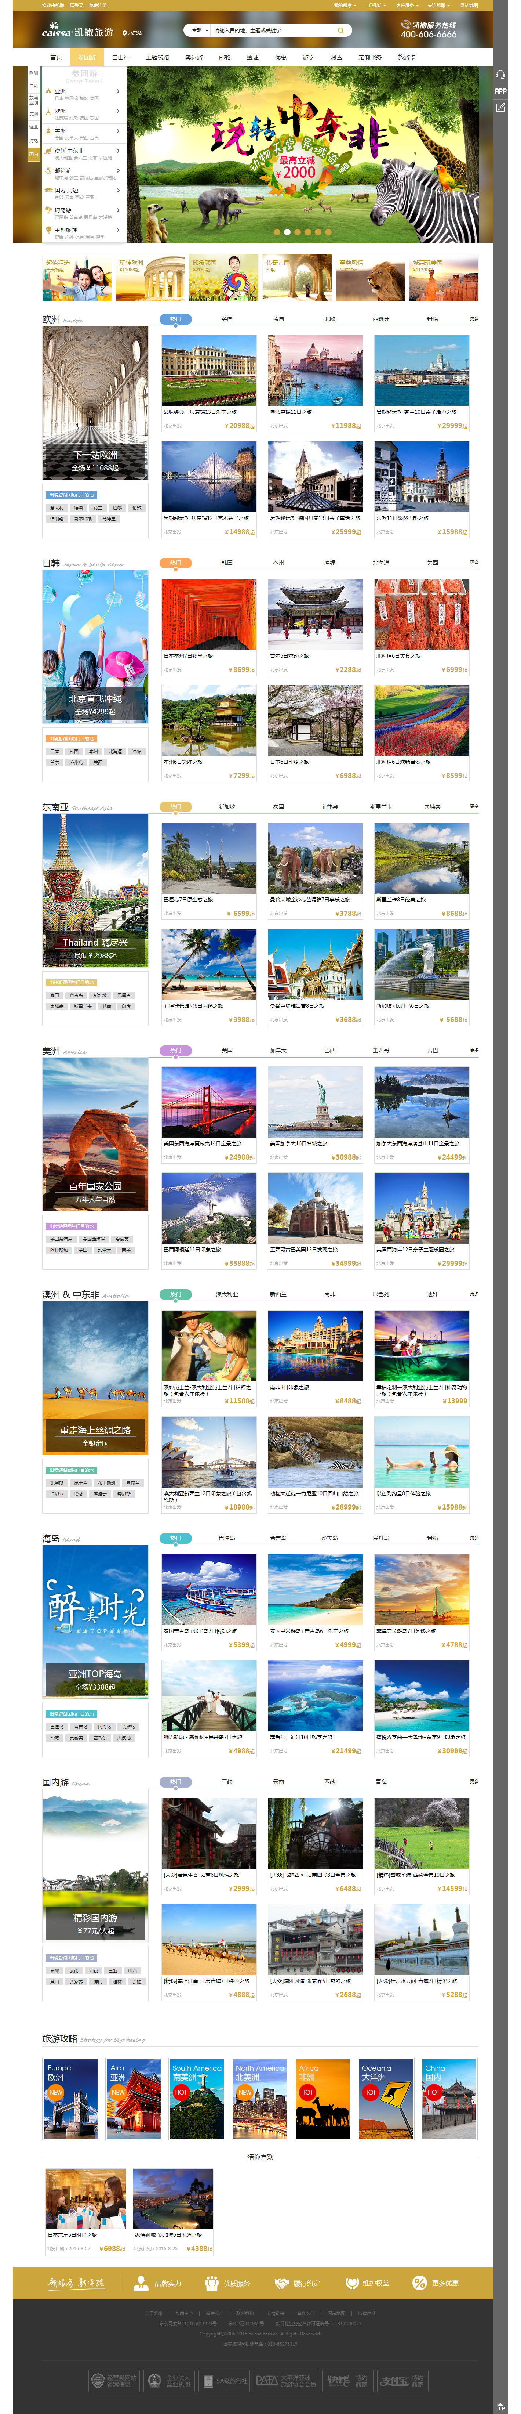Open the 关注凯撒 top bar dropdown

pyautogui.click(x=438, y=5)
